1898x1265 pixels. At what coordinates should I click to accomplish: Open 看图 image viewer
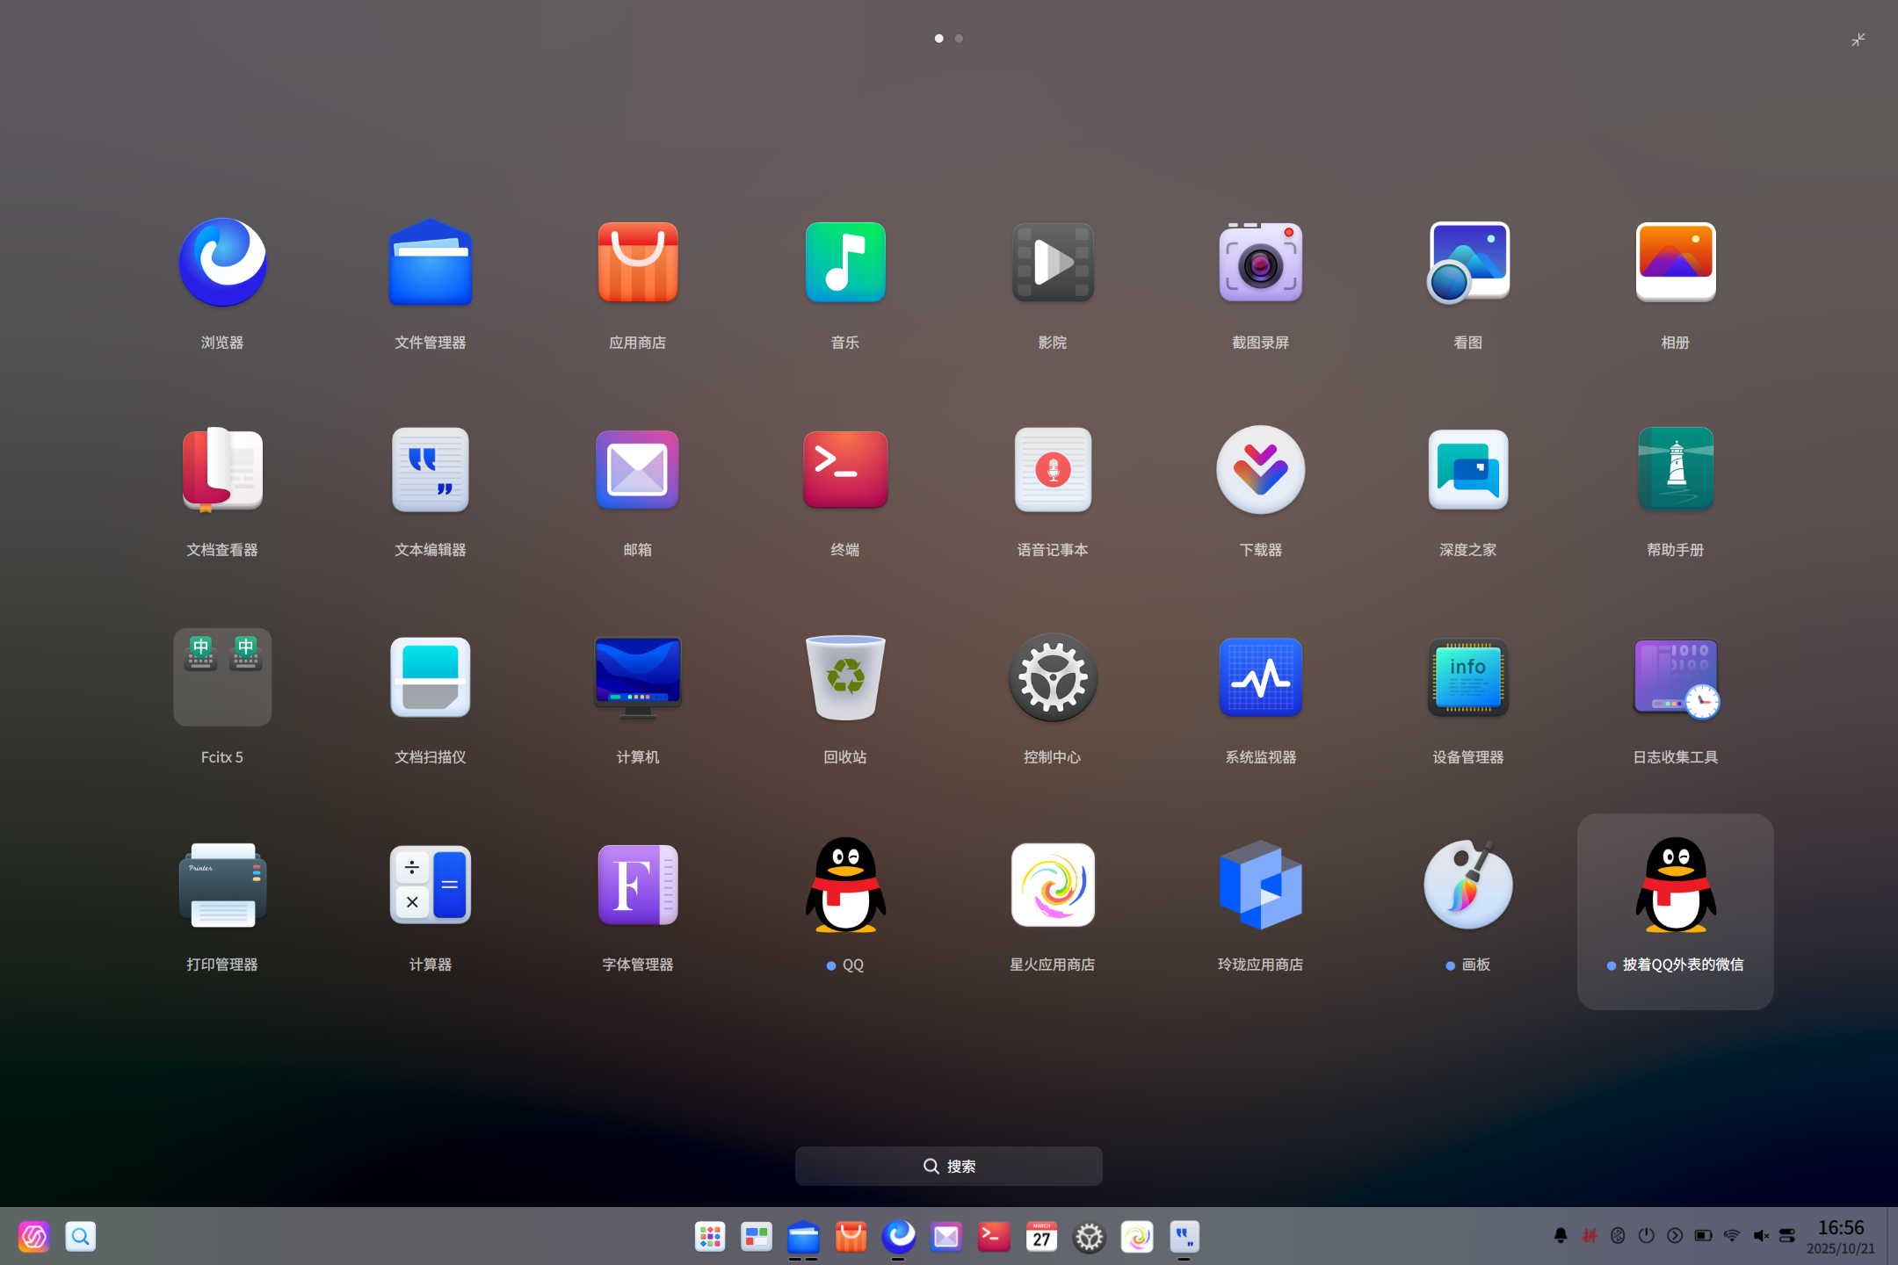(1467, 263)
